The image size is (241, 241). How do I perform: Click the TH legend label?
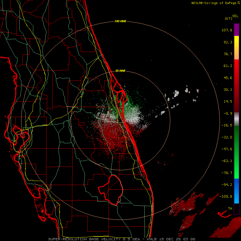pyautogui.click(x=230, y=209)
